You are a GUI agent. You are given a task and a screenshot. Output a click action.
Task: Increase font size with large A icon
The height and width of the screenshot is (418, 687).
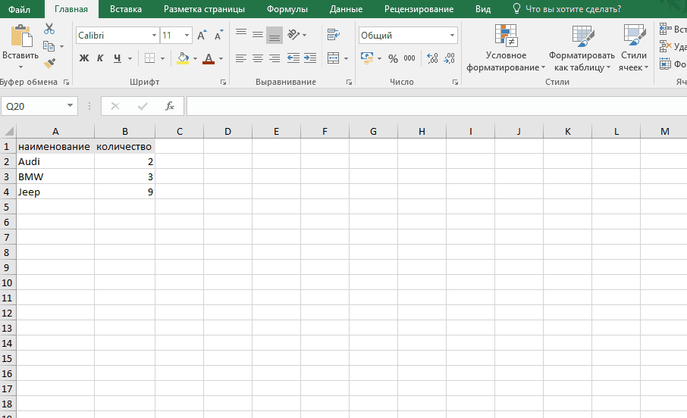(x=202, y=35)
